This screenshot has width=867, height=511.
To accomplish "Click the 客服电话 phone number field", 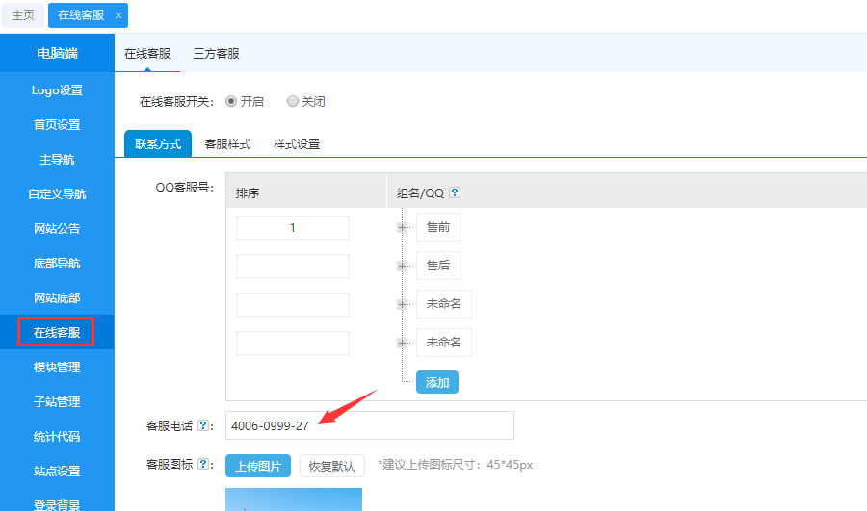I will (369, 425).
